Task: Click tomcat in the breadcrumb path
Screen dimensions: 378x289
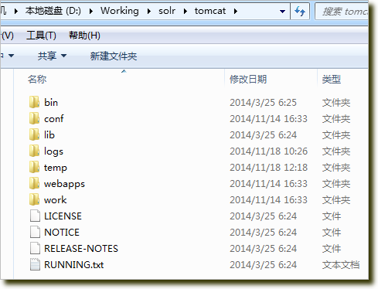Action: coord(210,11)
